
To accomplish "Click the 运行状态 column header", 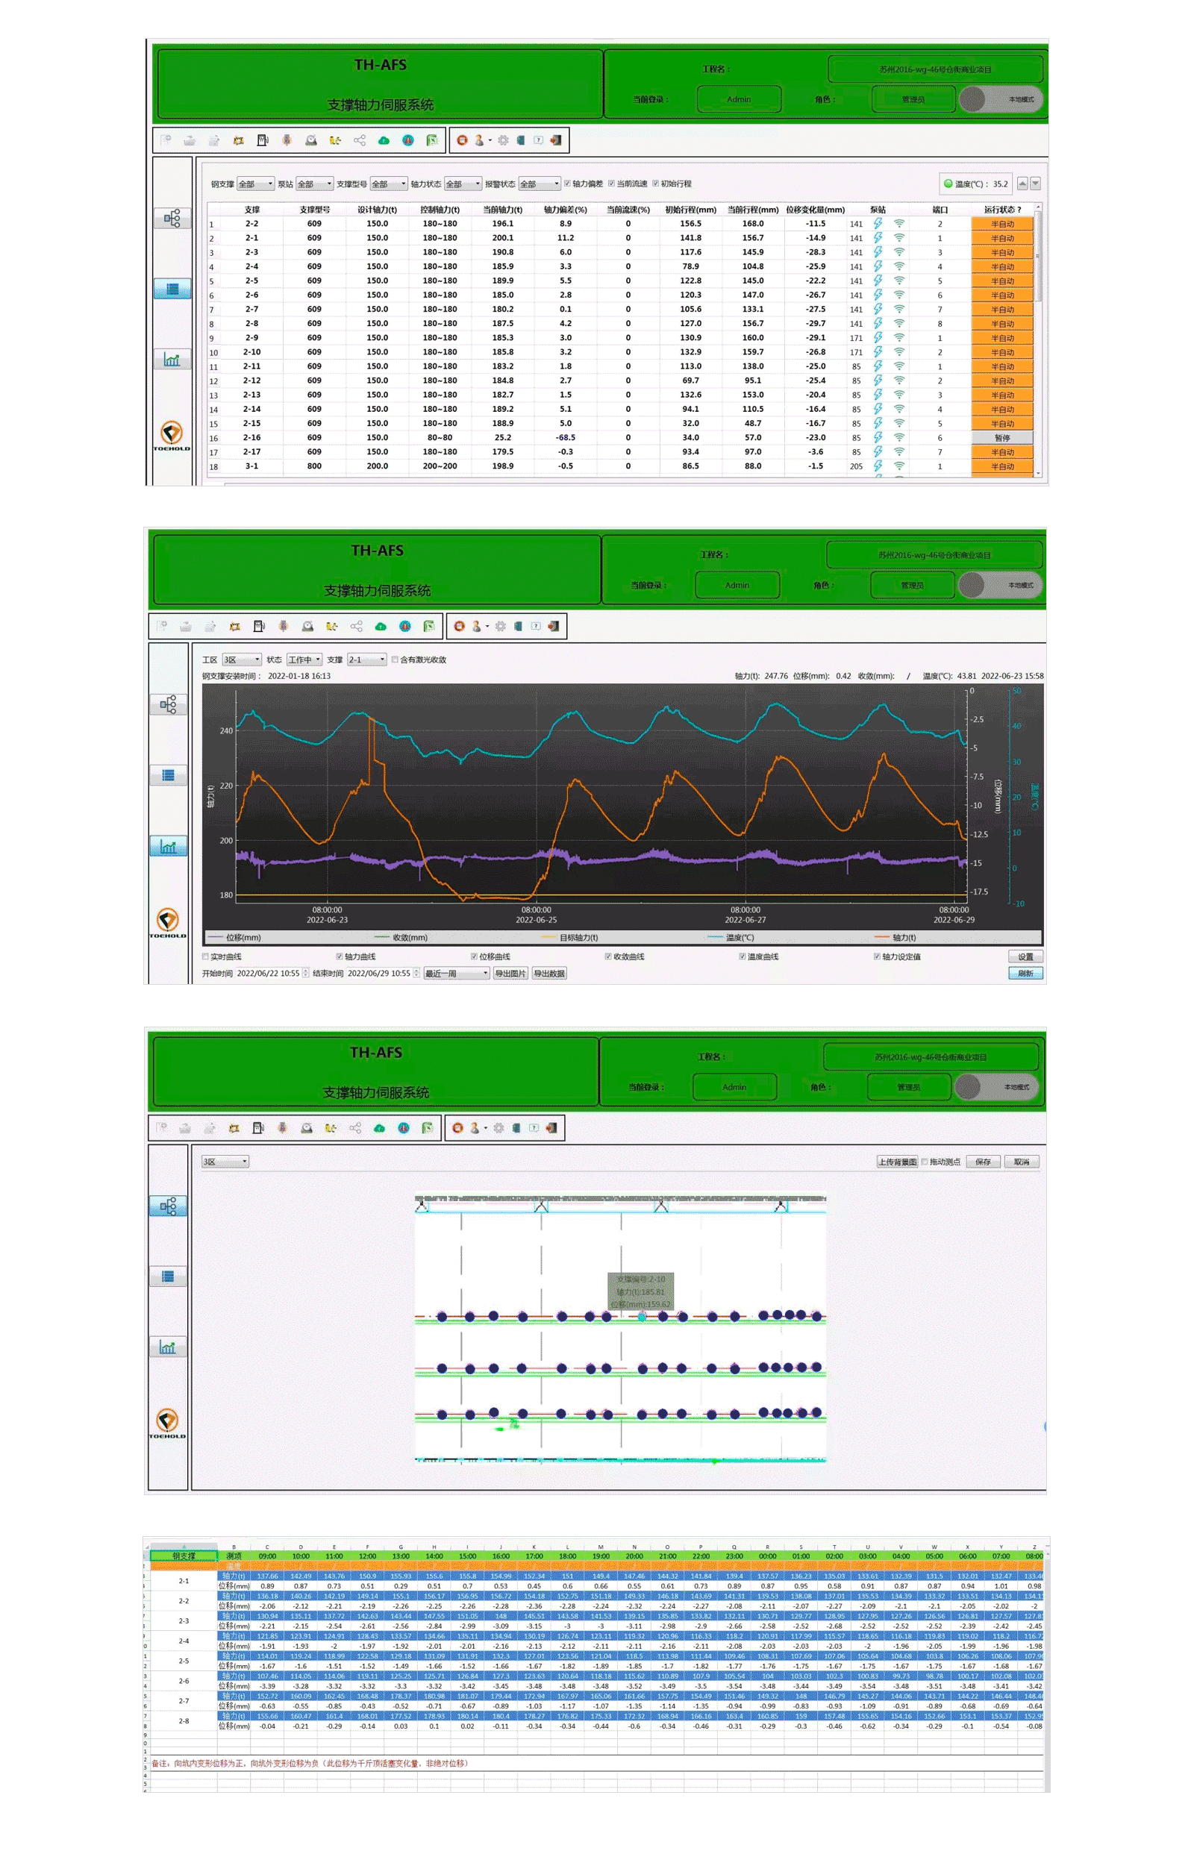I will (1001, 210).
